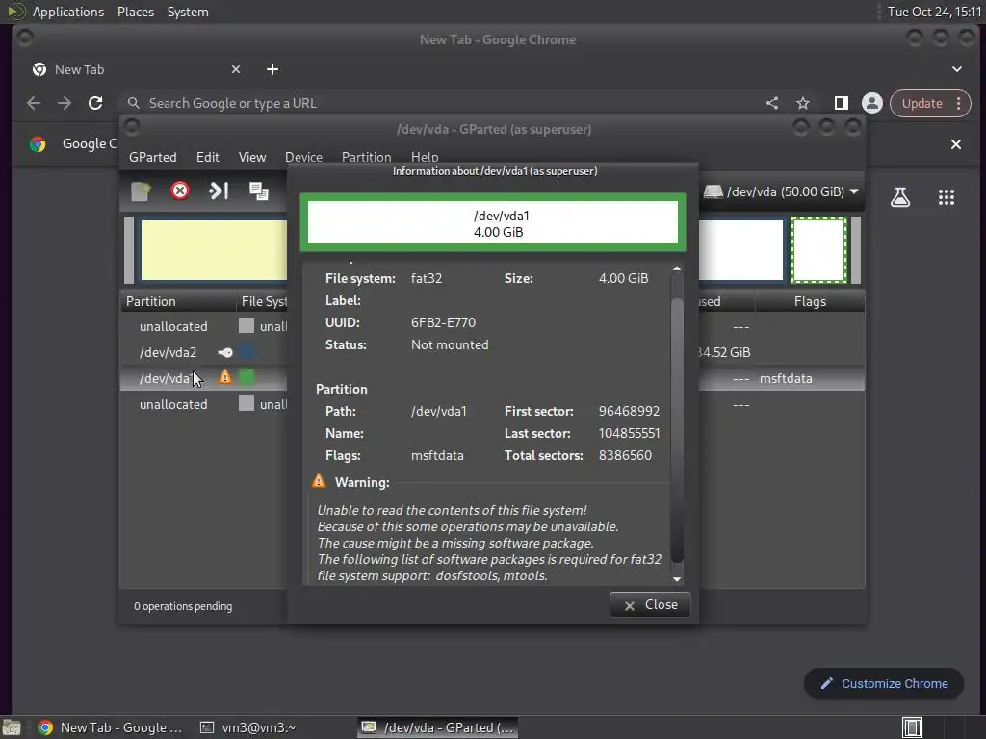The width and height of the screenshot is (986, 739).
Task: Click the green fat32 color square on vda1 row
Action: [x=246, y=377]
